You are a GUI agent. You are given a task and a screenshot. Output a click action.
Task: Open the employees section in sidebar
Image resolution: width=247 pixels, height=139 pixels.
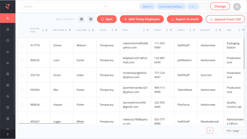(x=7, y=18)
